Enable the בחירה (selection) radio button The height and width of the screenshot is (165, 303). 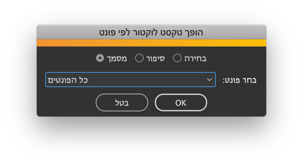[x=177, y=58]
